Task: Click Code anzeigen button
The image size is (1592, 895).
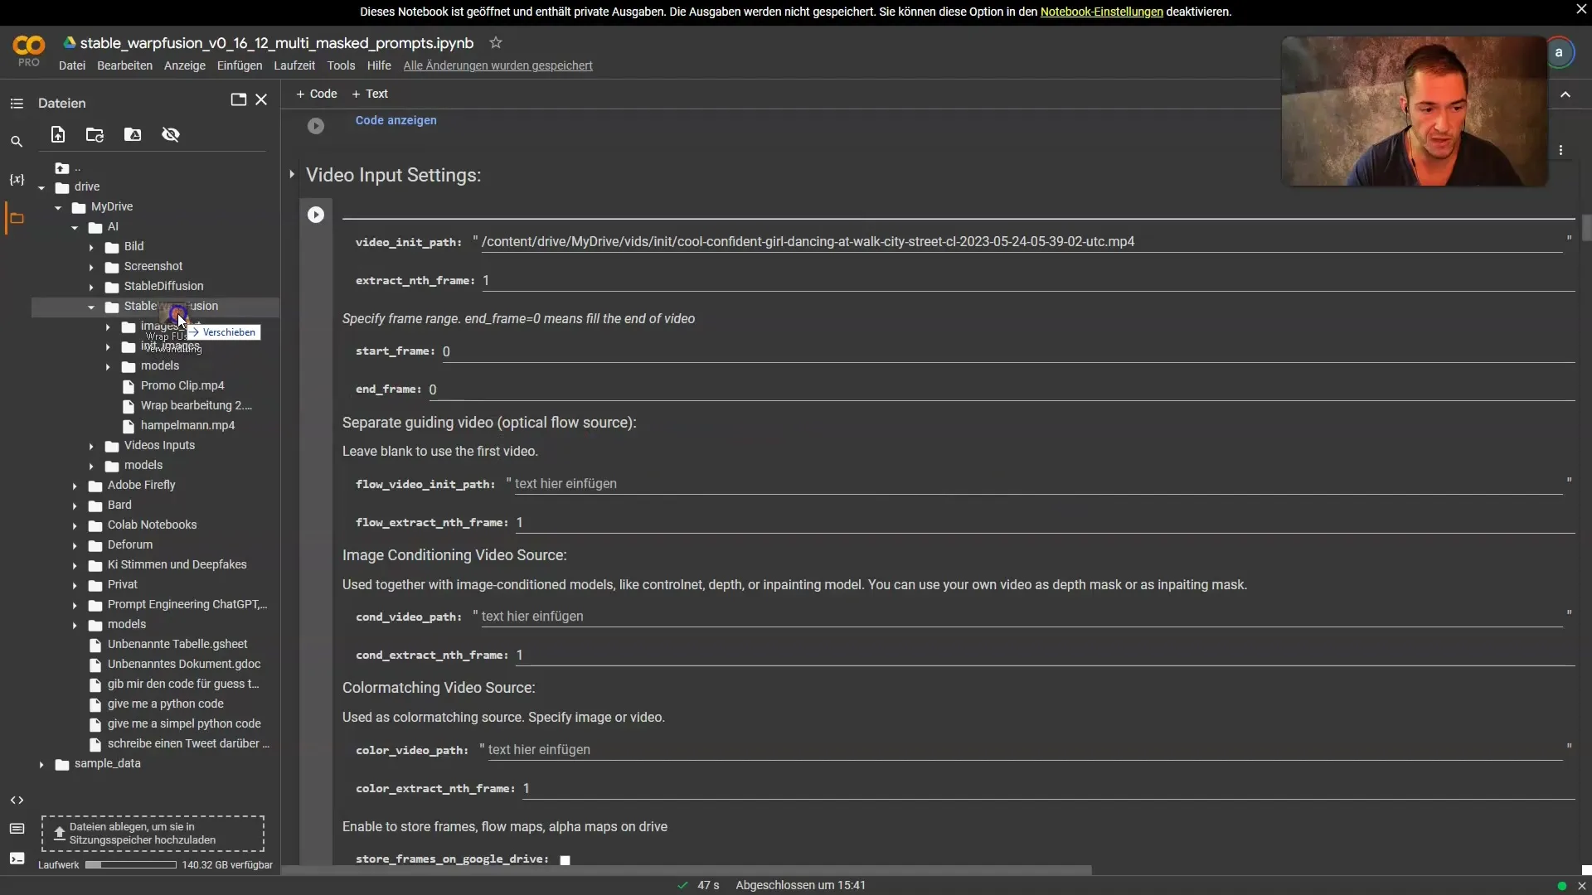Action: 396,119
